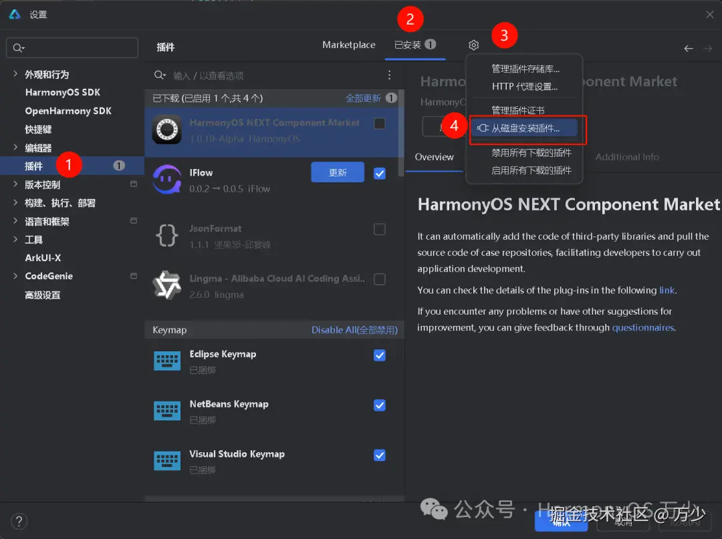Expand the 编辑器 tree node
This screenshot has height=539, width=722.
[15, 147]
